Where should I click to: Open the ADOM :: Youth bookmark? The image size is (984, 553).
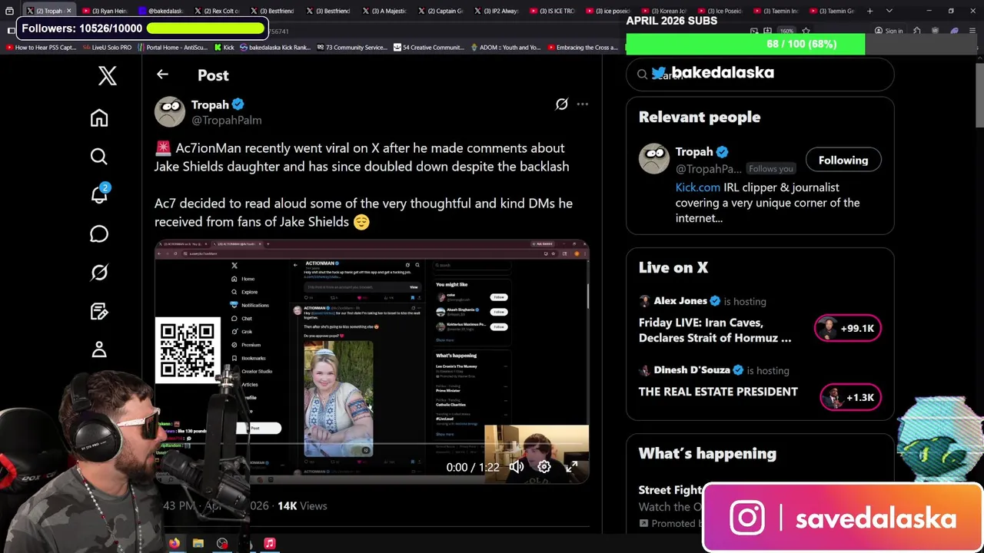[506, 48]
